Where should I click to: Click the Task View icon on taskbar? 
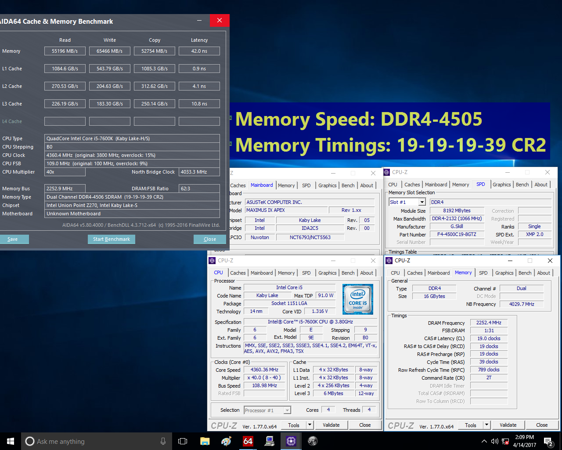183,441
